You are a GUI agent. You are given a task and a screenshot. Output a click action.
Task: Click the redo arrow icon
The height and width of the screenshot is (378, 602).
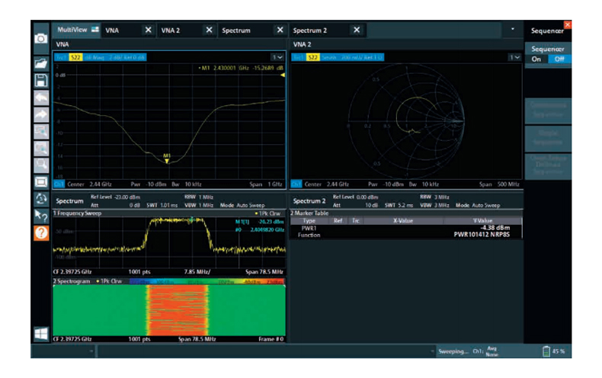coord(40,114)
